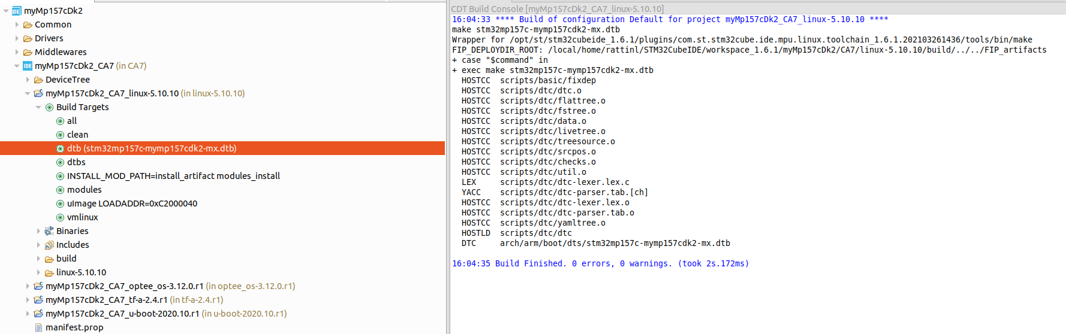Click the myMp157cDk2_CA7 IDE project icon
The height and width of the screenshot is (334, 1066).
coord(28,66)
